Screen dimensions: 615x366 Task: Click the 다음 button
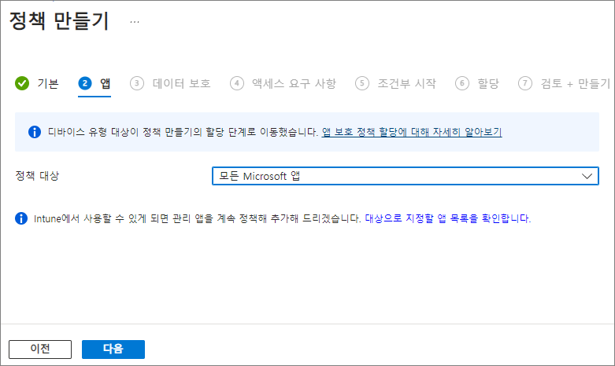113,350
